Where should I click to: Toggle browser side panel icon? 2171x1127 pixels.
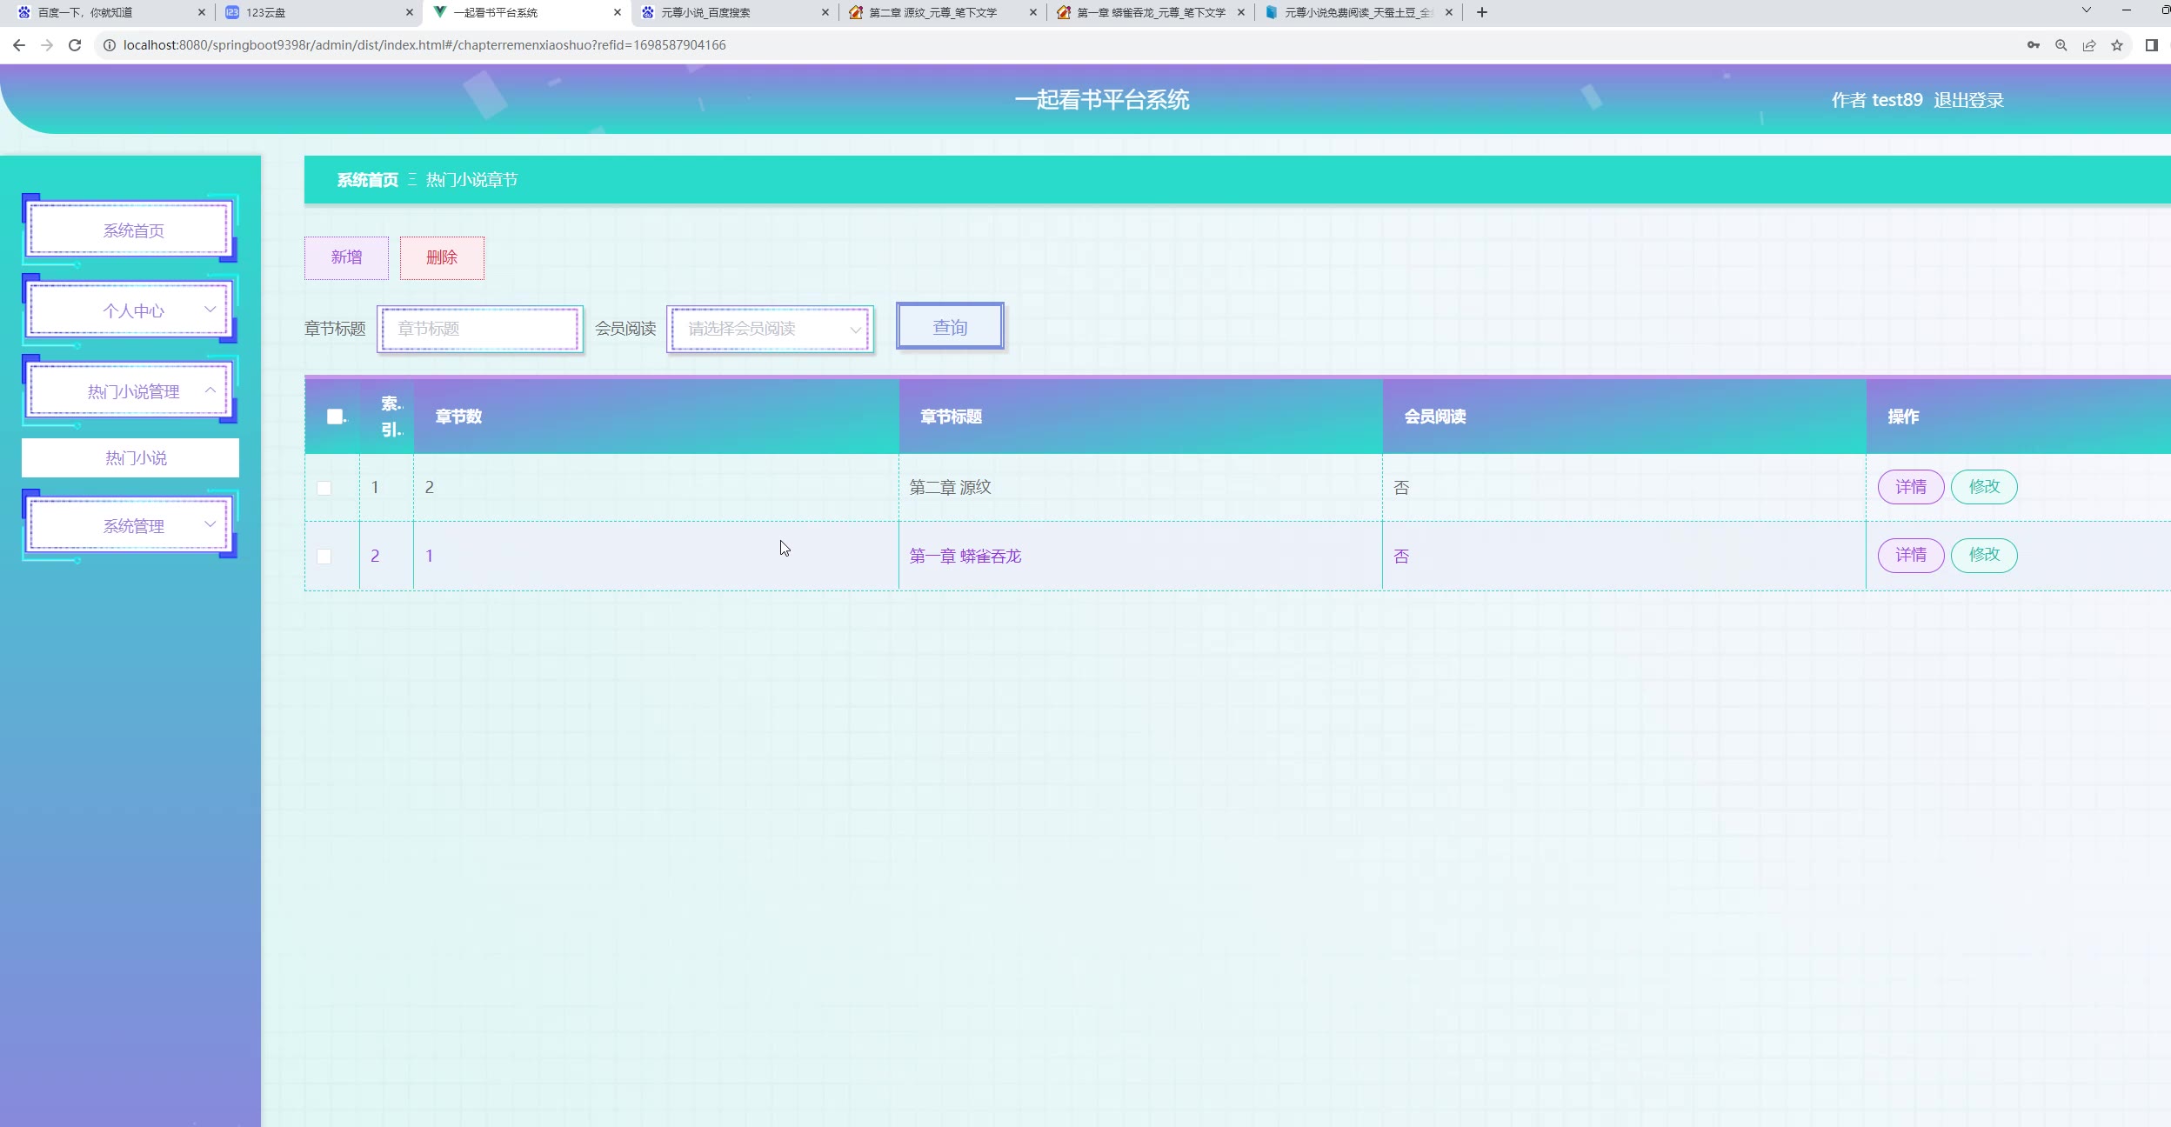click(2151, 45)
